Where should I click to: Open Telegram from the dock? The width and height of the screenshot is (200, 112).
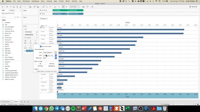click(57, 109)
